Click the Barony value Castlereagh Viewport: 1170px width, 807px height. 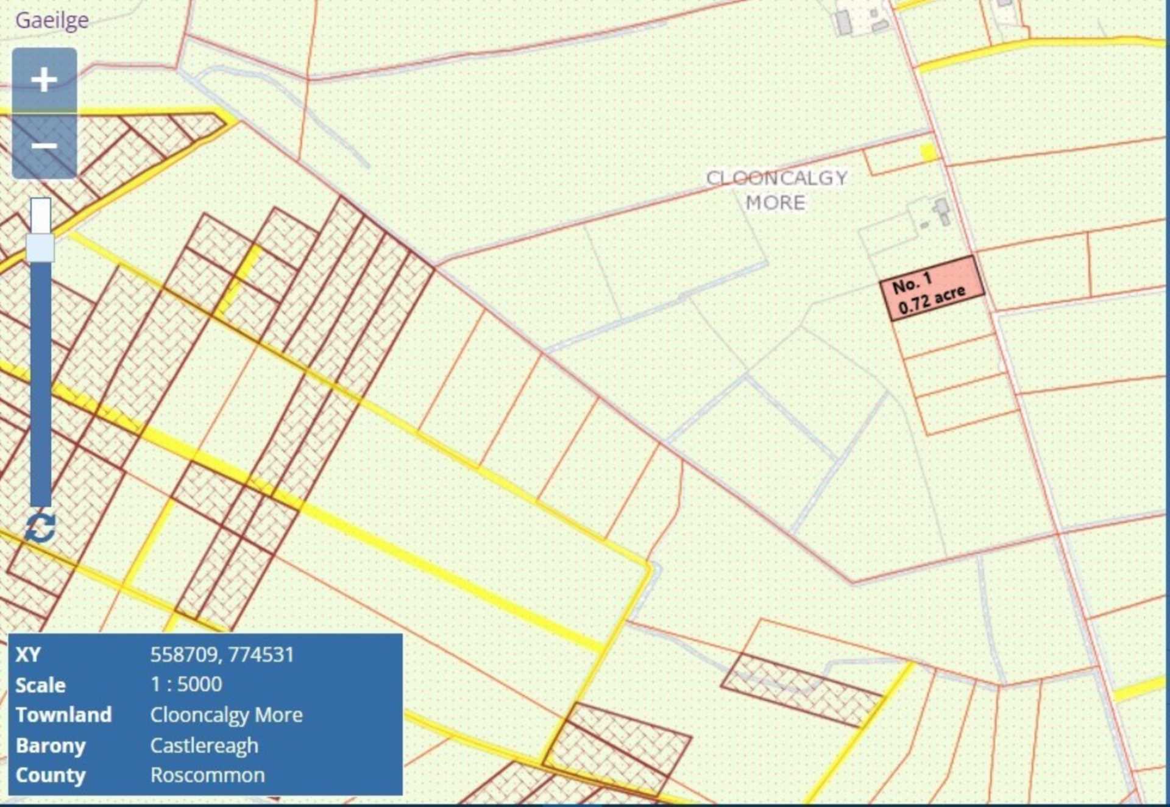[x=204, y=745]
